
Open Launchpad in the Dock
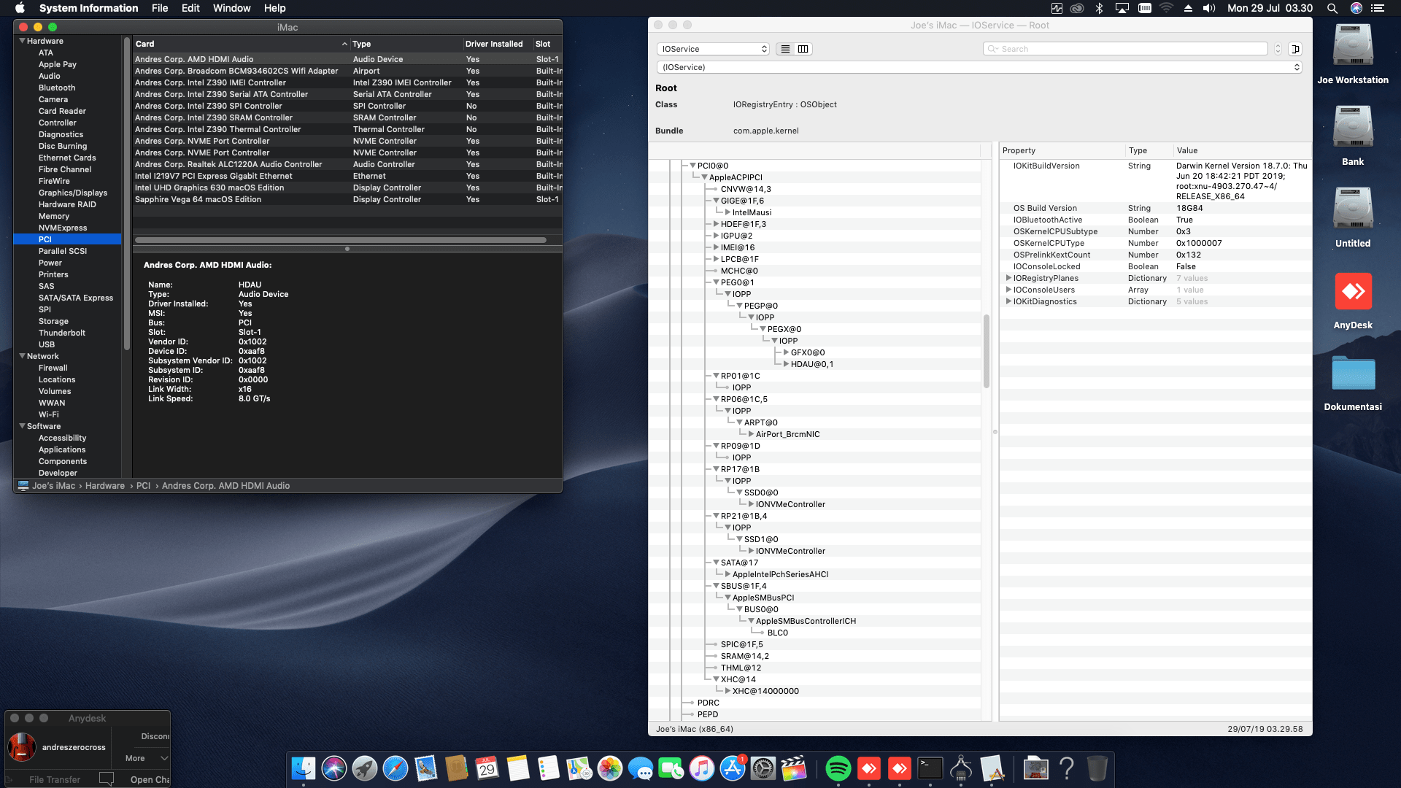[365, 768]
